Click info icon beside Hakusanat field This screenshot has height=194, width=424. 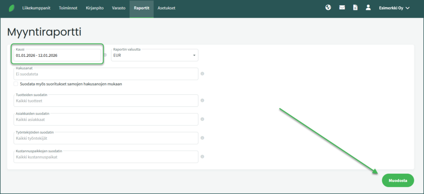(x=202, y=74)
